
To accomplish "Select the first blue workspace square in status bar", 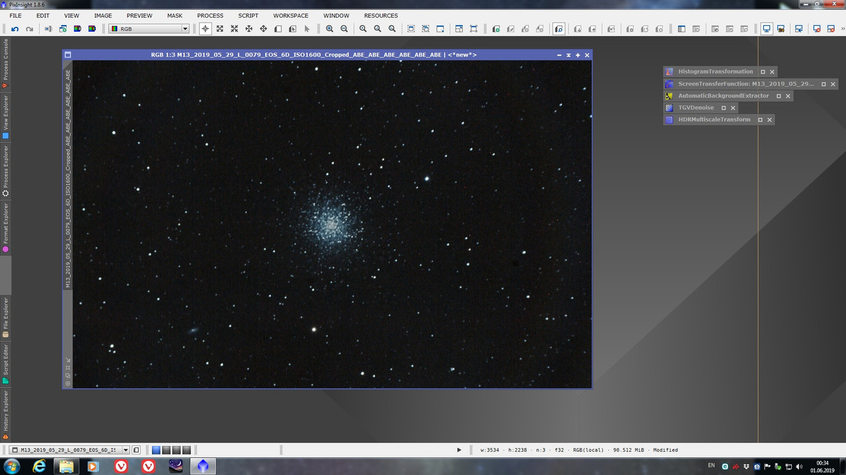I will point(156,450).
